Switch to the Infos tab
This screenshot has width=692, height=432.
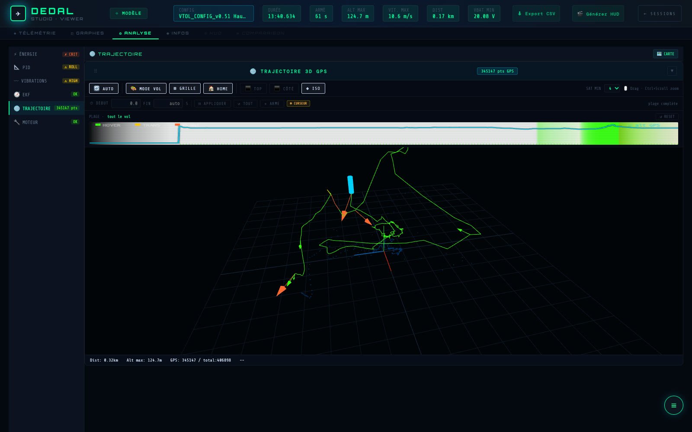178,33
